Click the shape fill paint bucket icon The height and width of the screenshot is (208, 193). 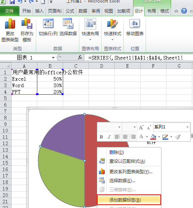click(153, 137)
